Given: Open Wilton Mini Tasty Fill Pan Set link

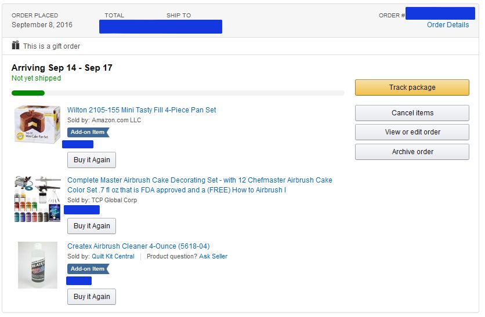Looking at the screenshot, I should coord(142,110).
